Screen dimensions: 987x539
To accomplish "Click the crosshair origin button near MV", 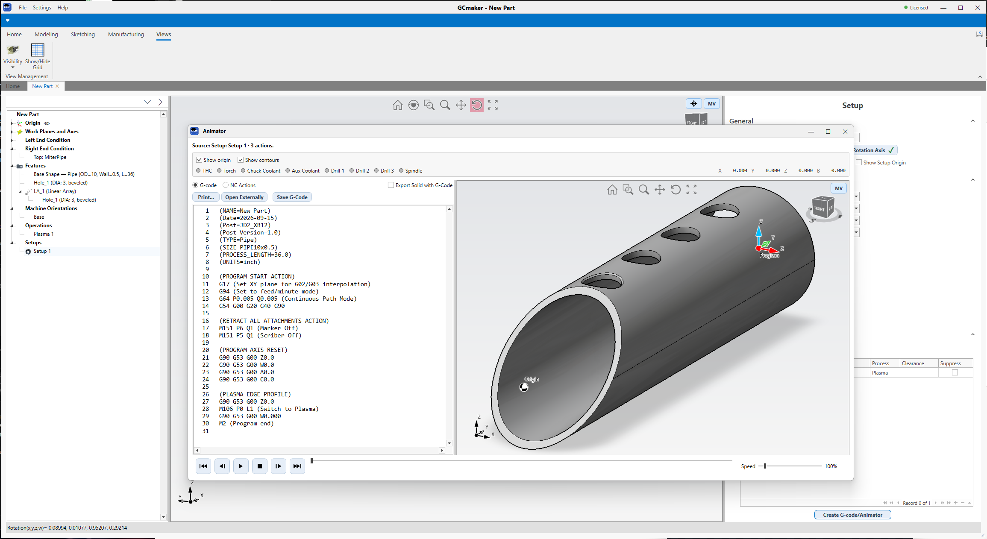I will 694,104.
